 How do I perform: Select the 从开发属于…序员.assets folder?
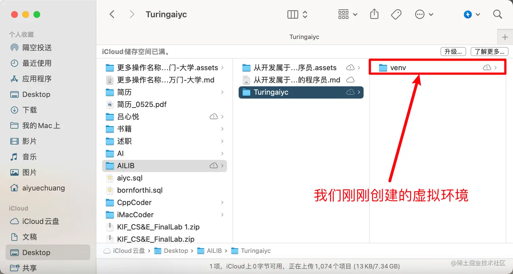point(301,68)
